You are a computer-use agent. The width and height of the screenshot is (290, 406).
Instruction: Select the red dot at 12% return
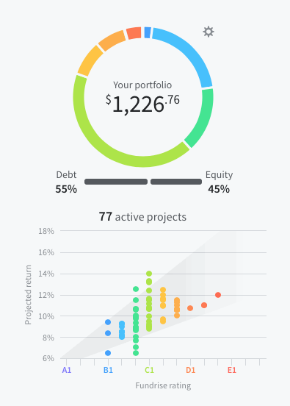coord(218,295)
